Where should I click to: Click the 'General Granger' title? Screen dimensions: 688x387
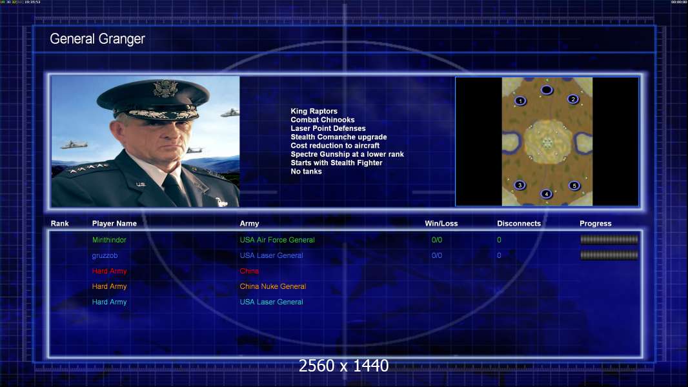coord(97,39)
